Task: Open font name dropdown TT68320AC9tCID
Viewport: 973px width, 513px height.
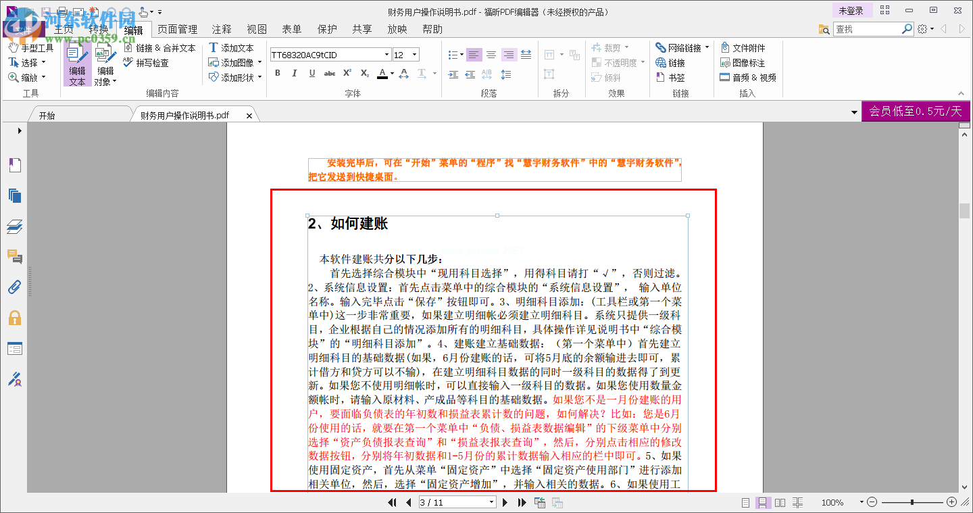Action: point(387,55)
